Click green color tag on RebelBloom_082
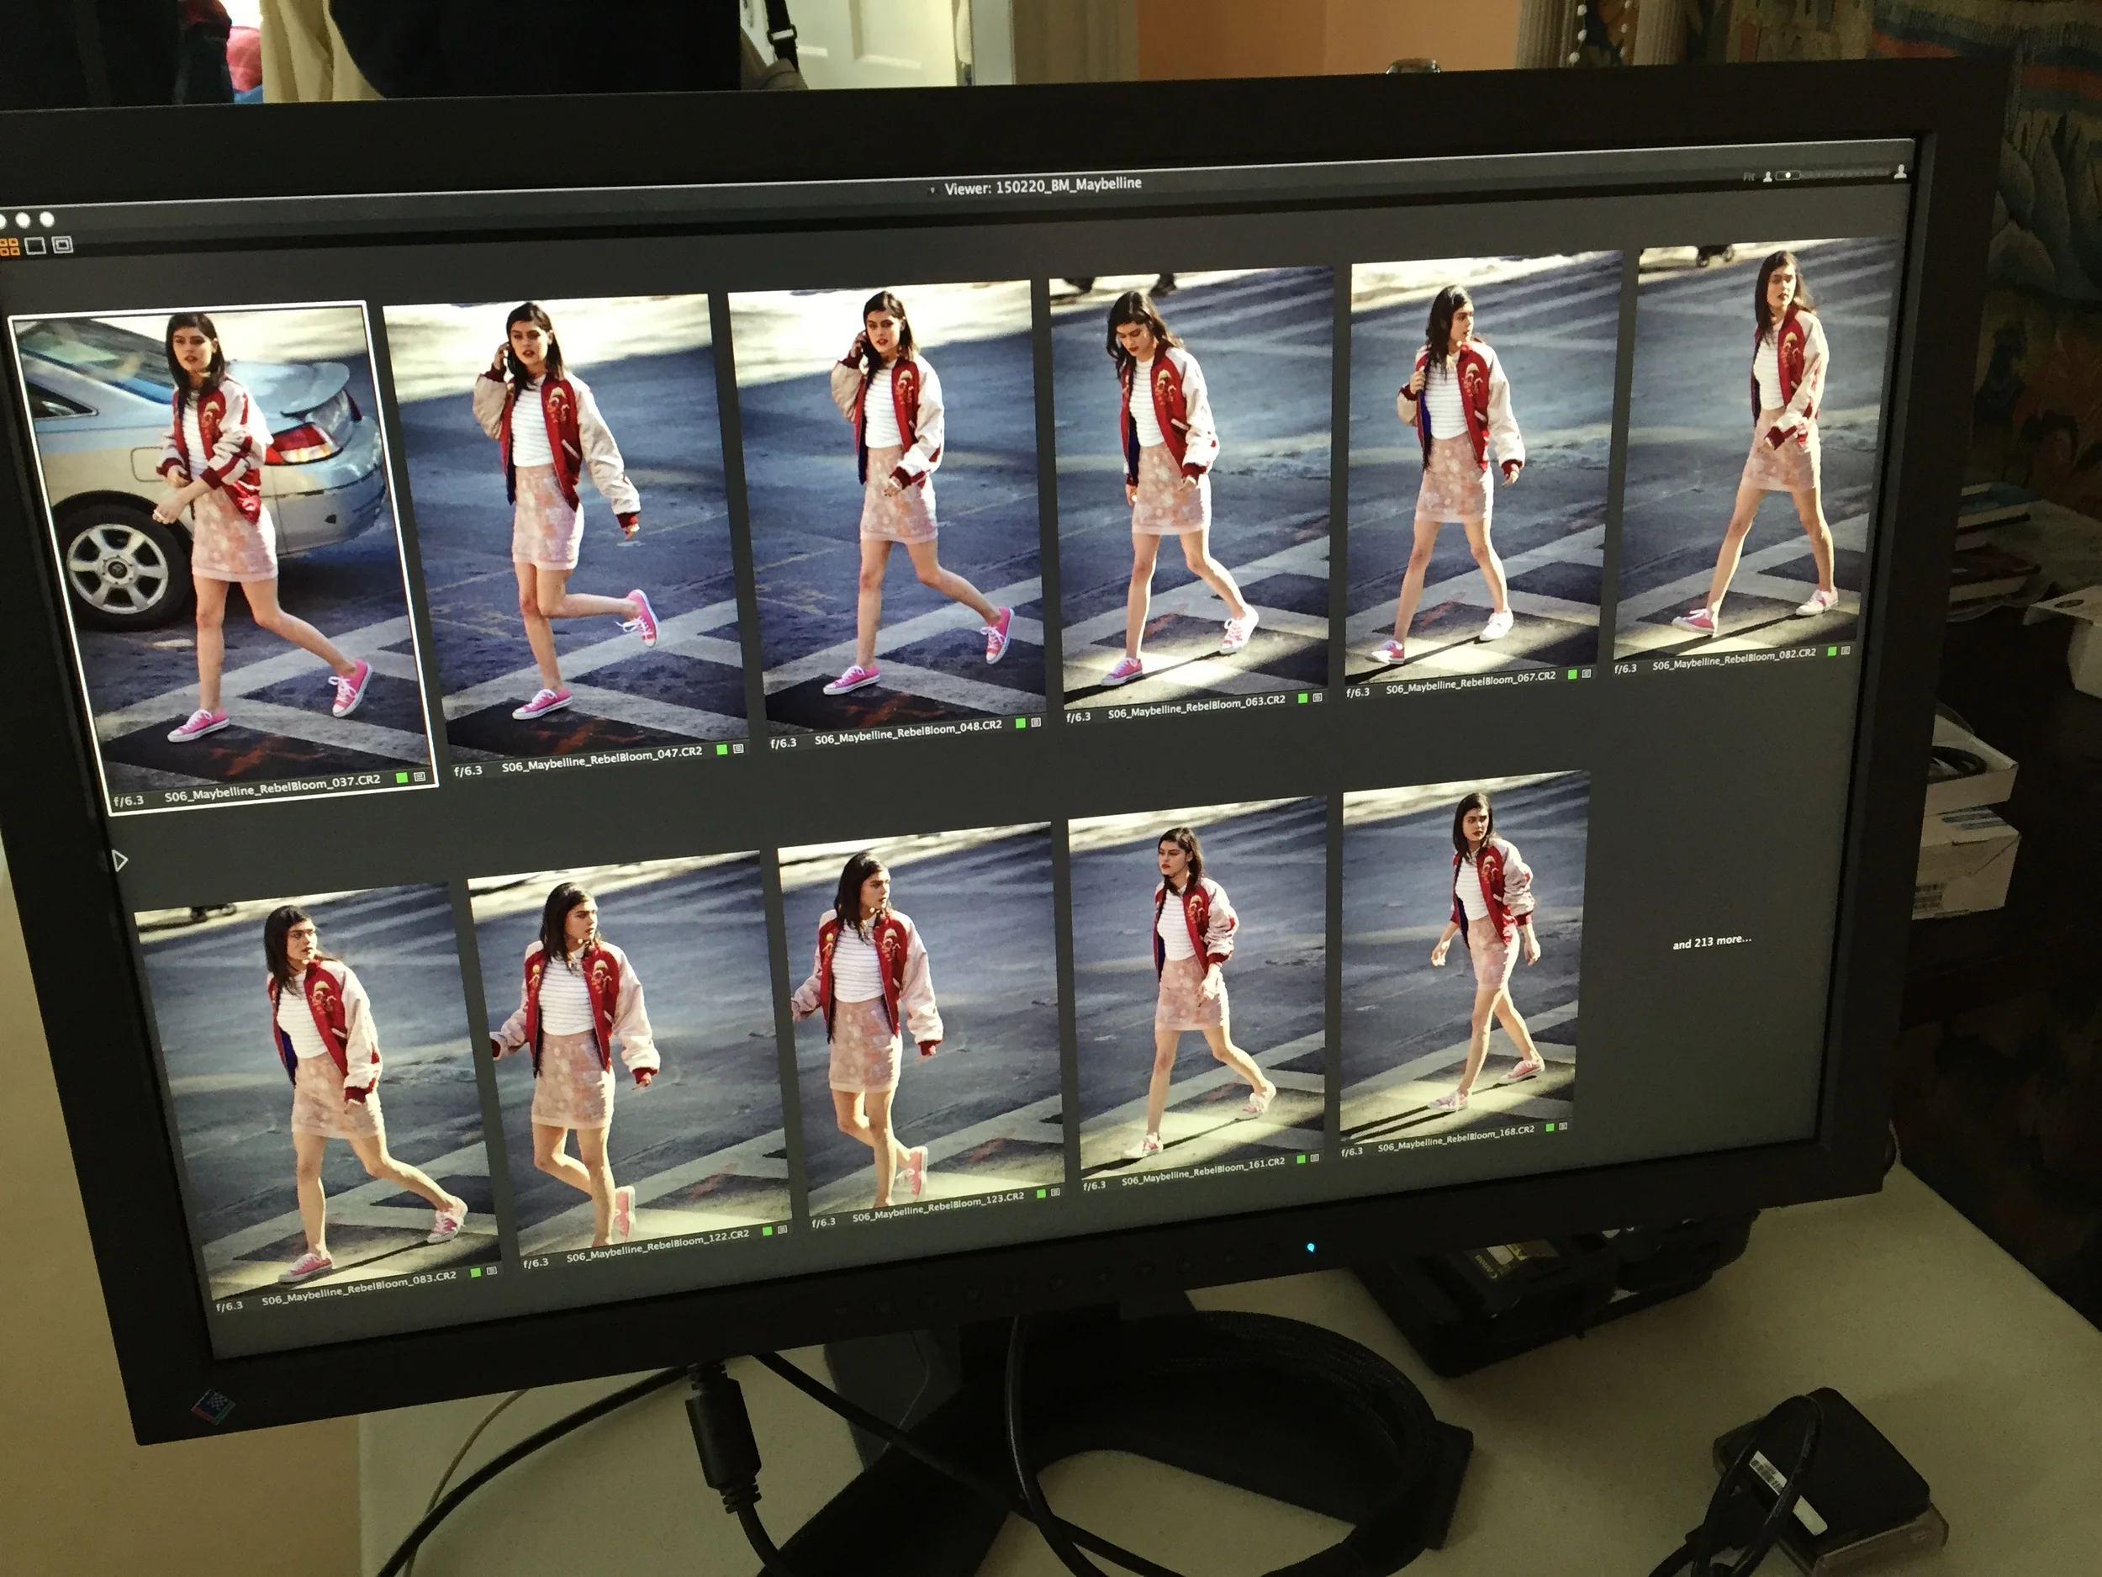This screenshot has width=2102, height=1577. 1831,652
